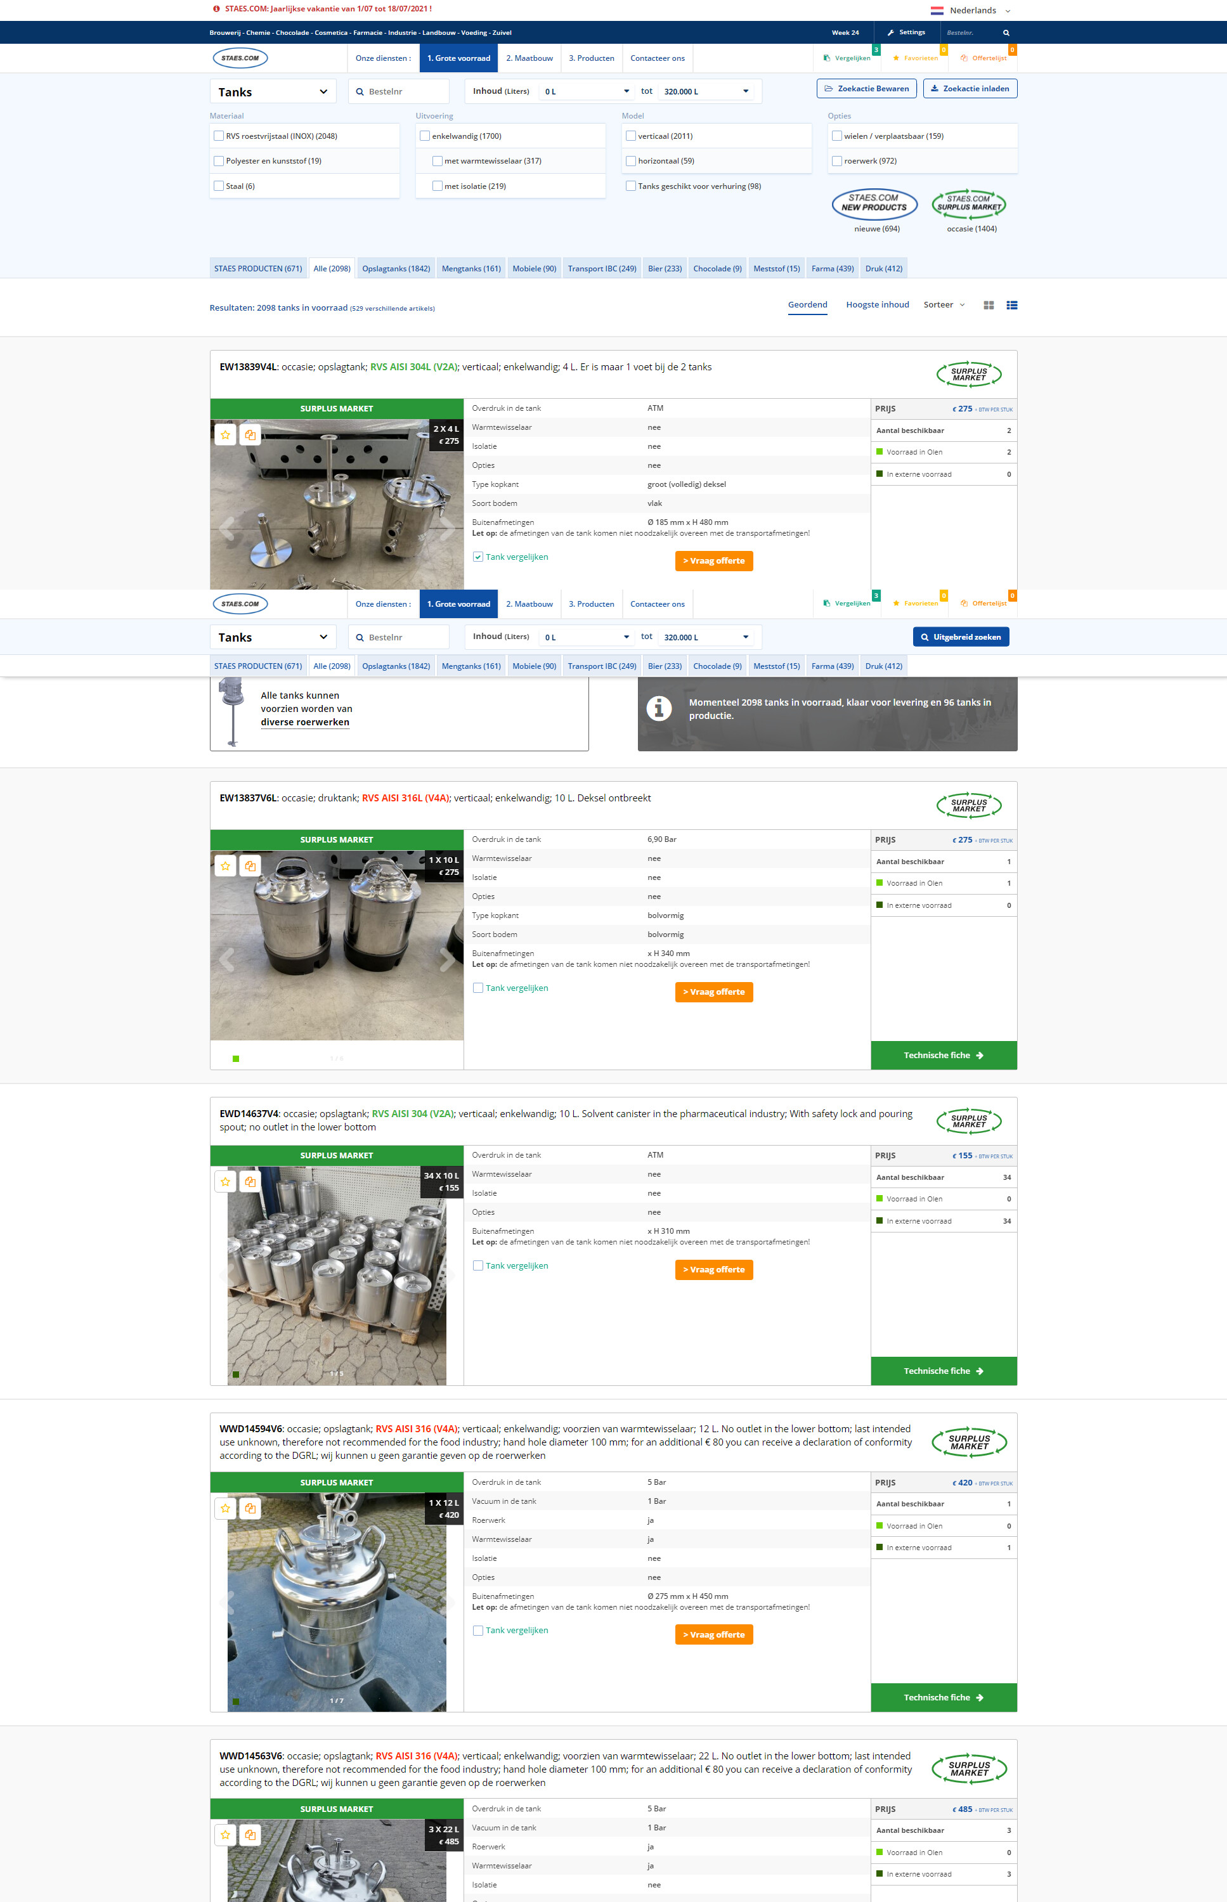Click the Bestelnr search input field

[398, 91]
